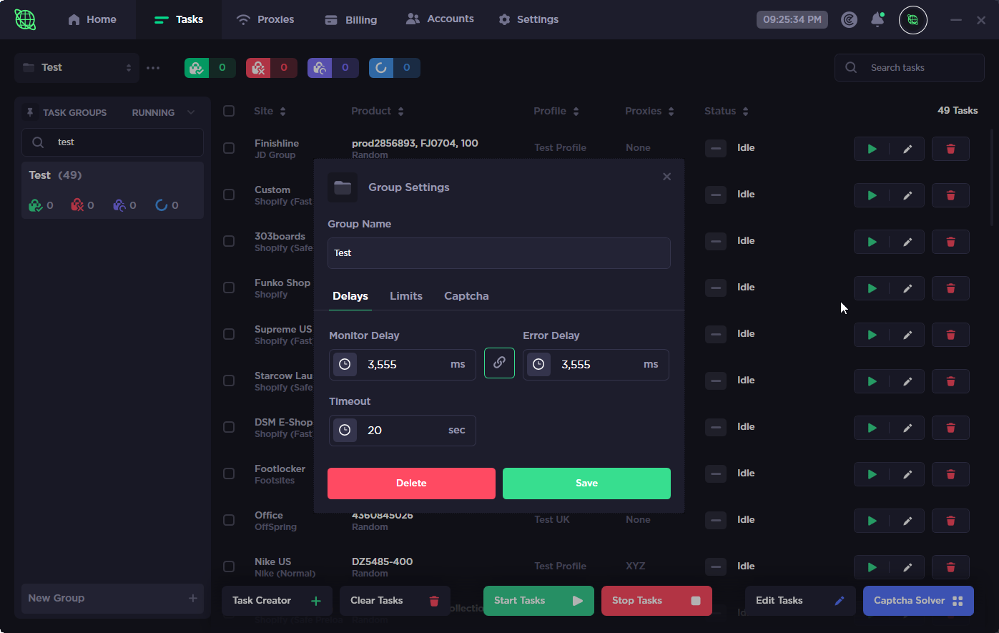Image resolution: width=999 pixels, height=633 pixels.
Task: Expand the Running task groups chevron
Action: [x=191, y=112]
